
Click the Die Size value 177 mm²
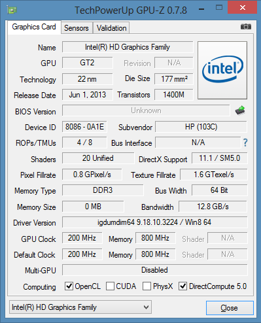(174, 79)
